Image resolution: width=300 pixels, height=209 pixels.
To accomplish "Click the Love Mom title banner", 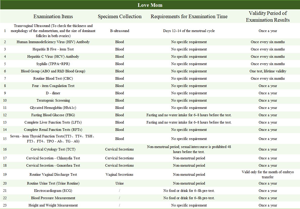I will [150, 5].
